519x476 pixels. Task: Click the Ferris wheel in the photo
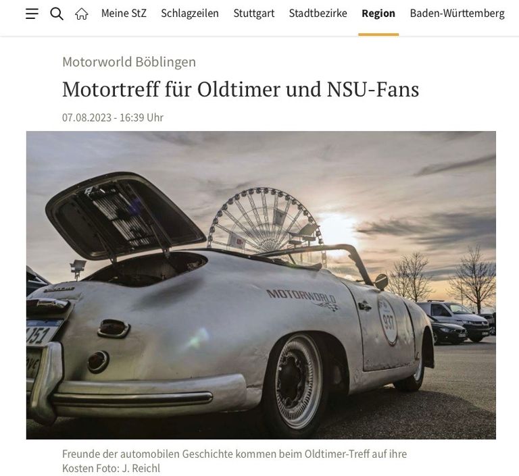click(265, 221)
